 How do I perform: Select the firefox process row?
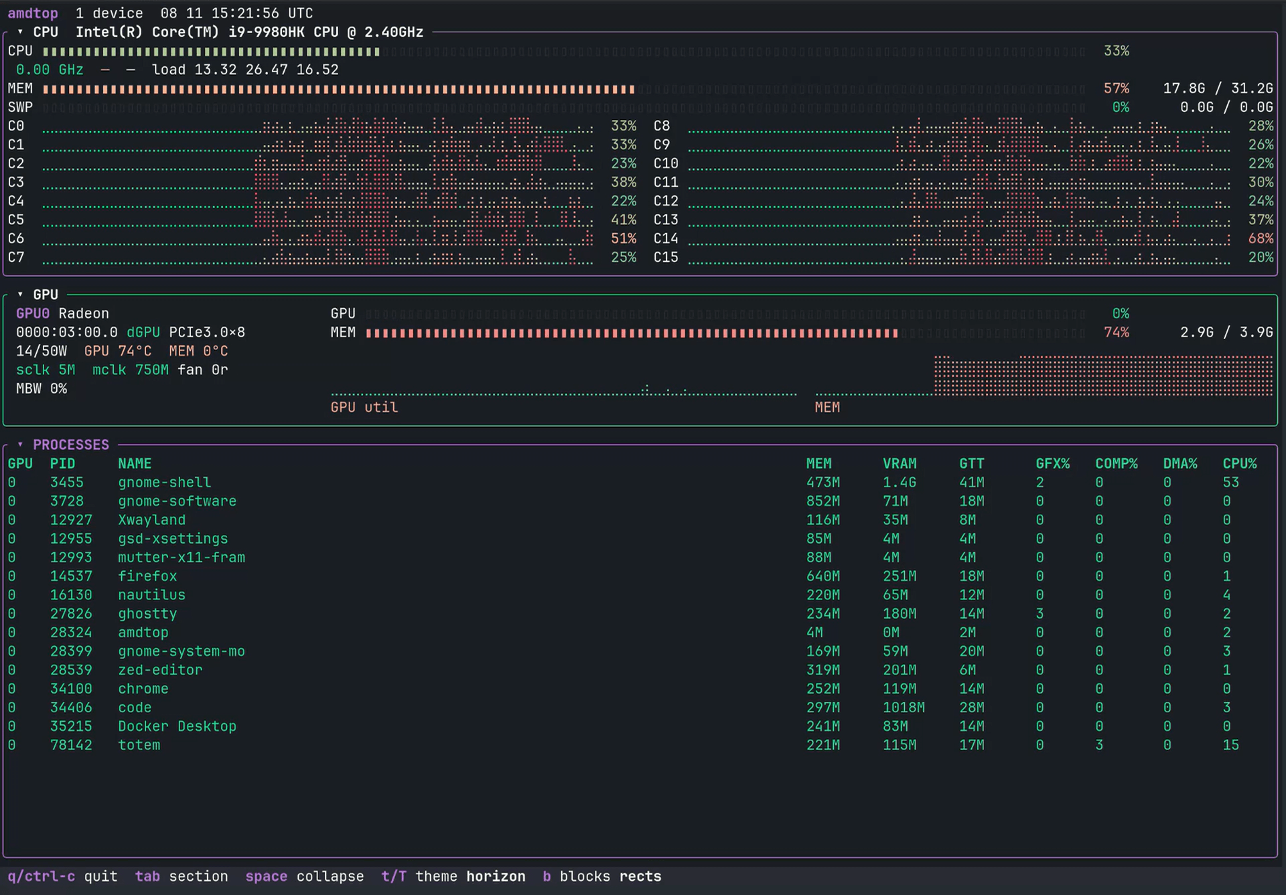(x=640, y=576)
